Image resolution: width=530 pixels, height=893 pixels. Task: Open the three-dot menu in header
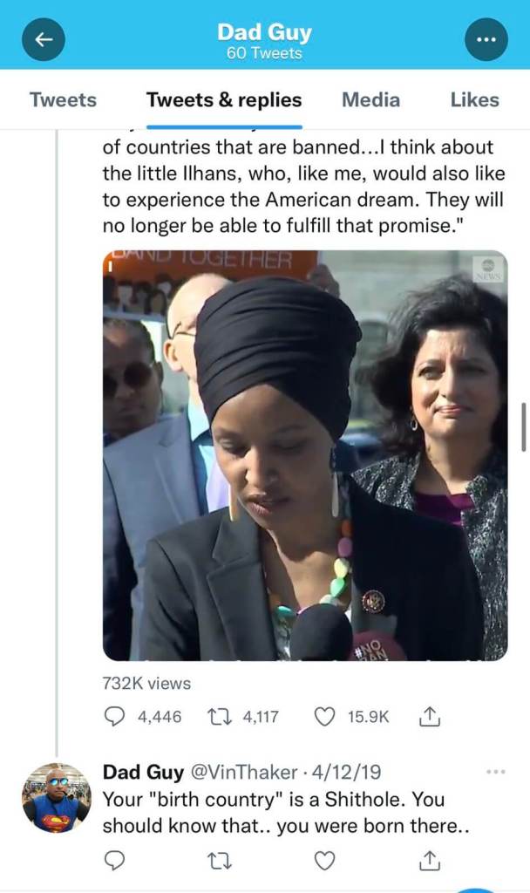coord(486,39)
